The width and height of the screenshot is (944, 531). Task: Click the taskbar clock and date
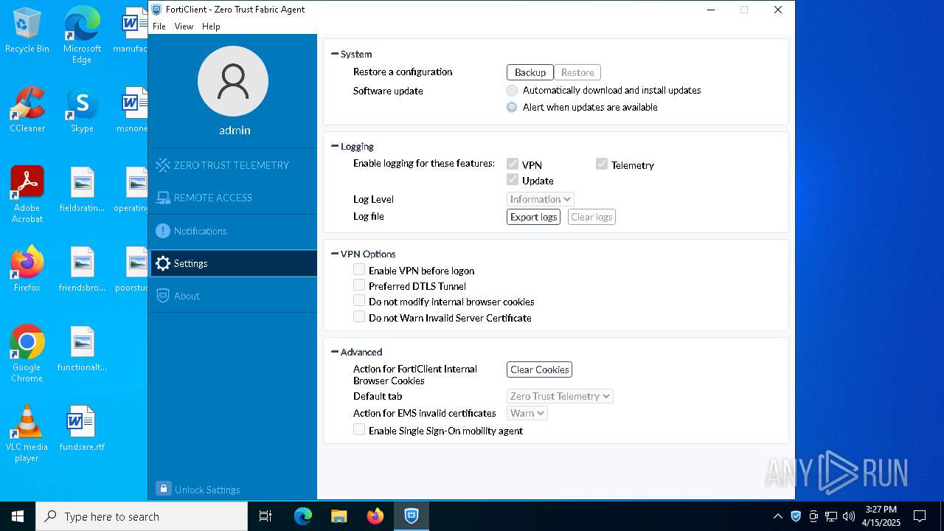pyautogui.click(x=881, y=516)
